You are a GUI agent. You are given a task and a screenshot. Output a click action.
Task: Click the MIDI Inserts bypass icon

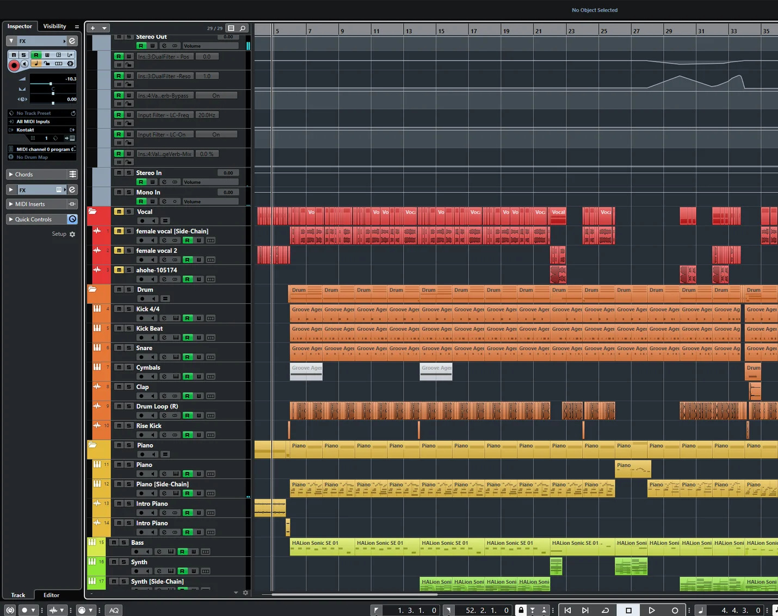[x=72, y=204]
